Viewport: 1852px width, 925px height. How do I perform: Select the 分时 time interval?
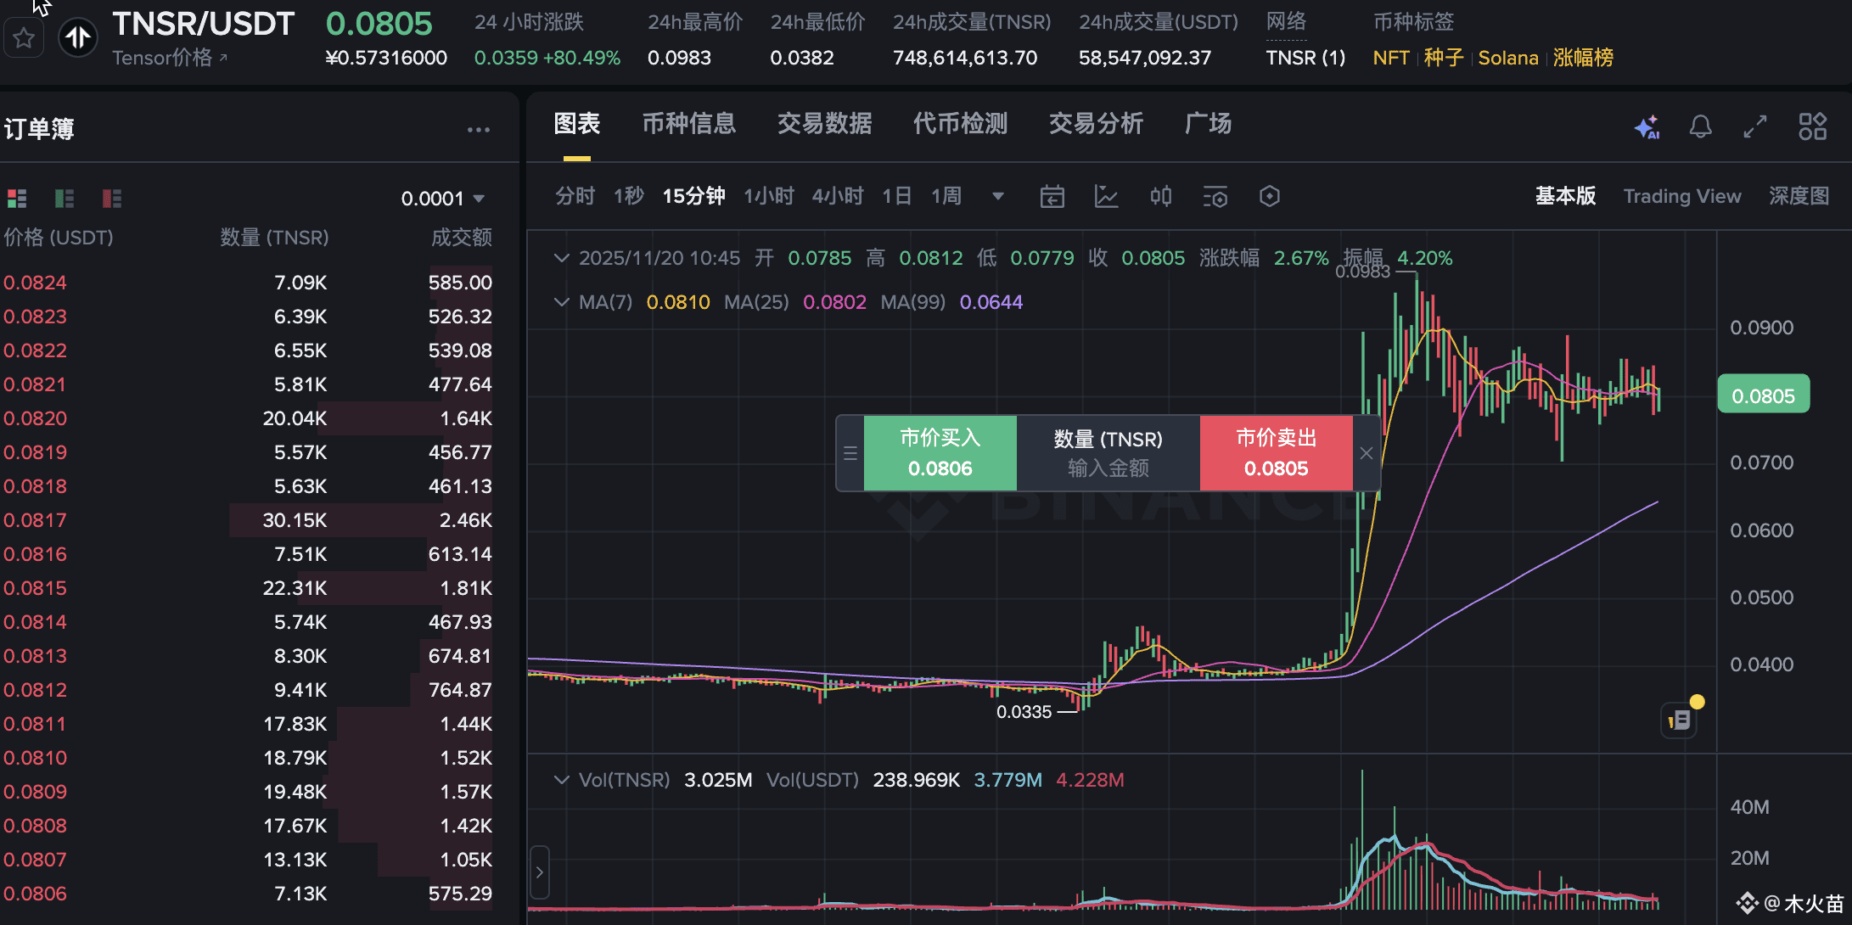click(575, 197)
